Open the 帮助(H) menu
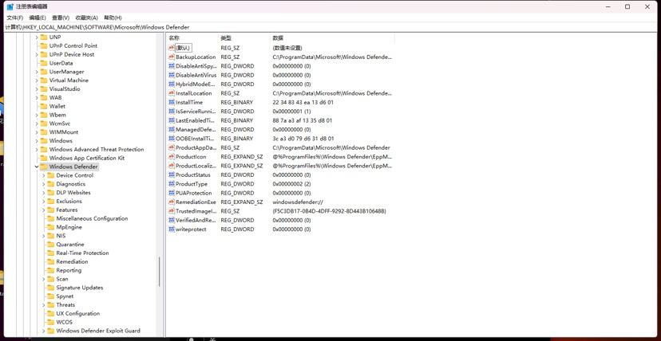Screen dimensions: 661x341 tap(113, 18)
